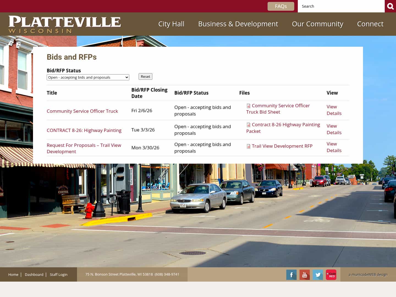Expand the City Hall menu

tap(171, 24)
